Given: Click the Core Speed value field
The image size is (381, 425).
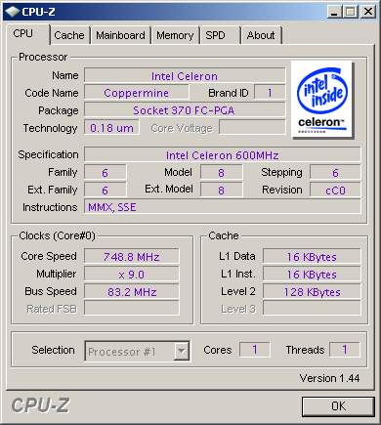Looking at the screenshot, I should tap(132, 257).
